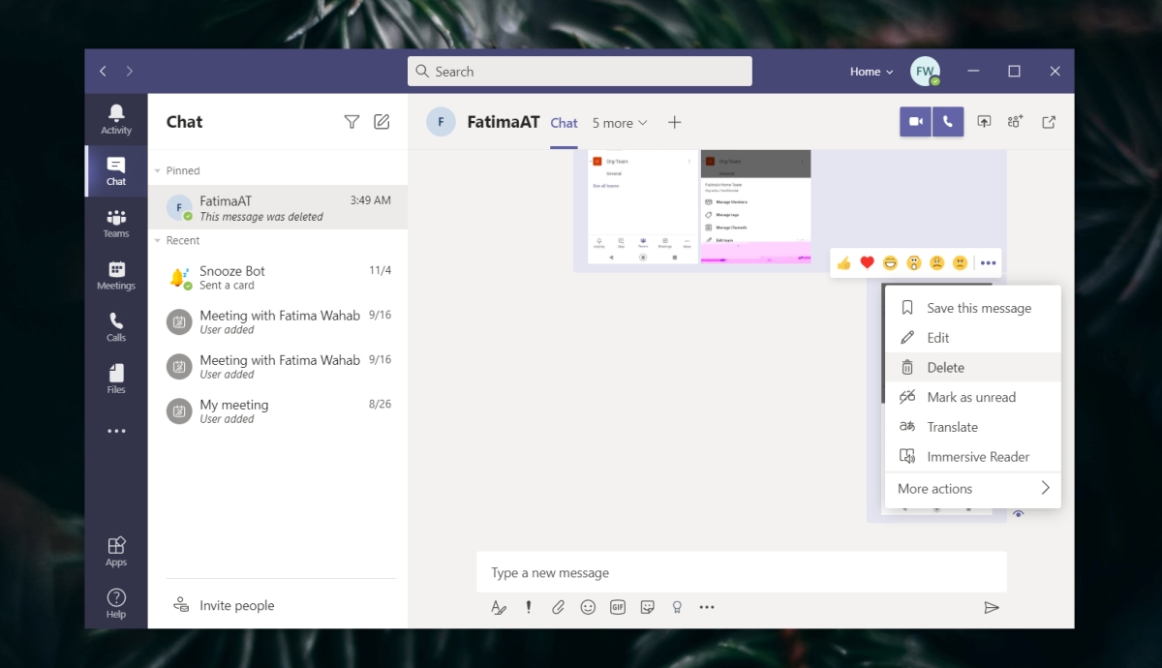The width and height of the screenshot is (1162, 668).
Task: Choose Translate from the menu
Action: point(973,427)
